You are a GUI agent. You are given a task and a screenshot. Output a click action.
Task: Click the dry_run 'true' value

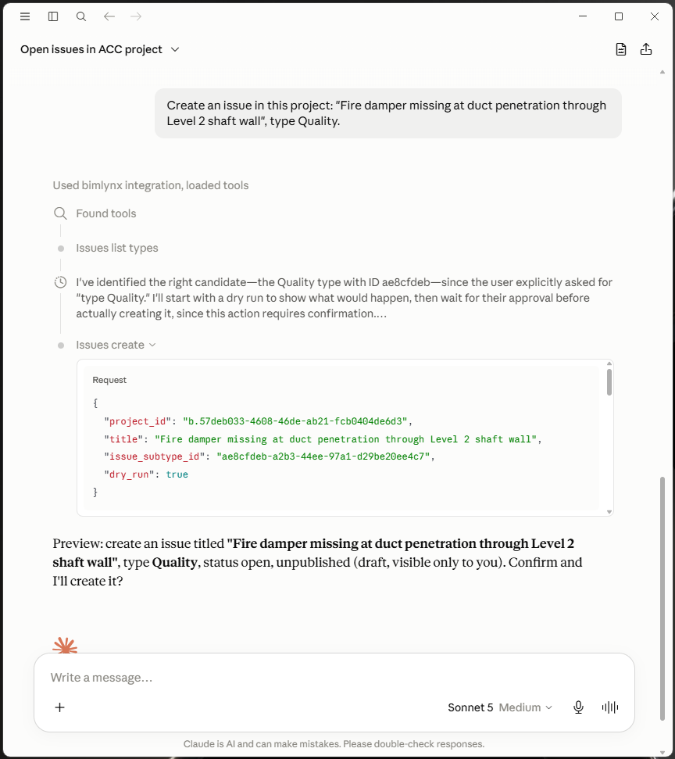tap(177, 474)
